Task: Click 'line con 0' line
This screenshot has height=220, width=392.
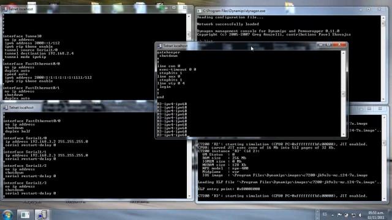Action: 168,66
